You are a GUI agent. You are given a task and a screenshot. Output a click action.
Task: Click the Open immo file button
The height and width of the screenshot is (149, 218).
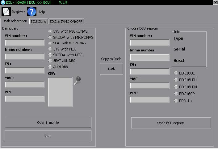point(48,123)
